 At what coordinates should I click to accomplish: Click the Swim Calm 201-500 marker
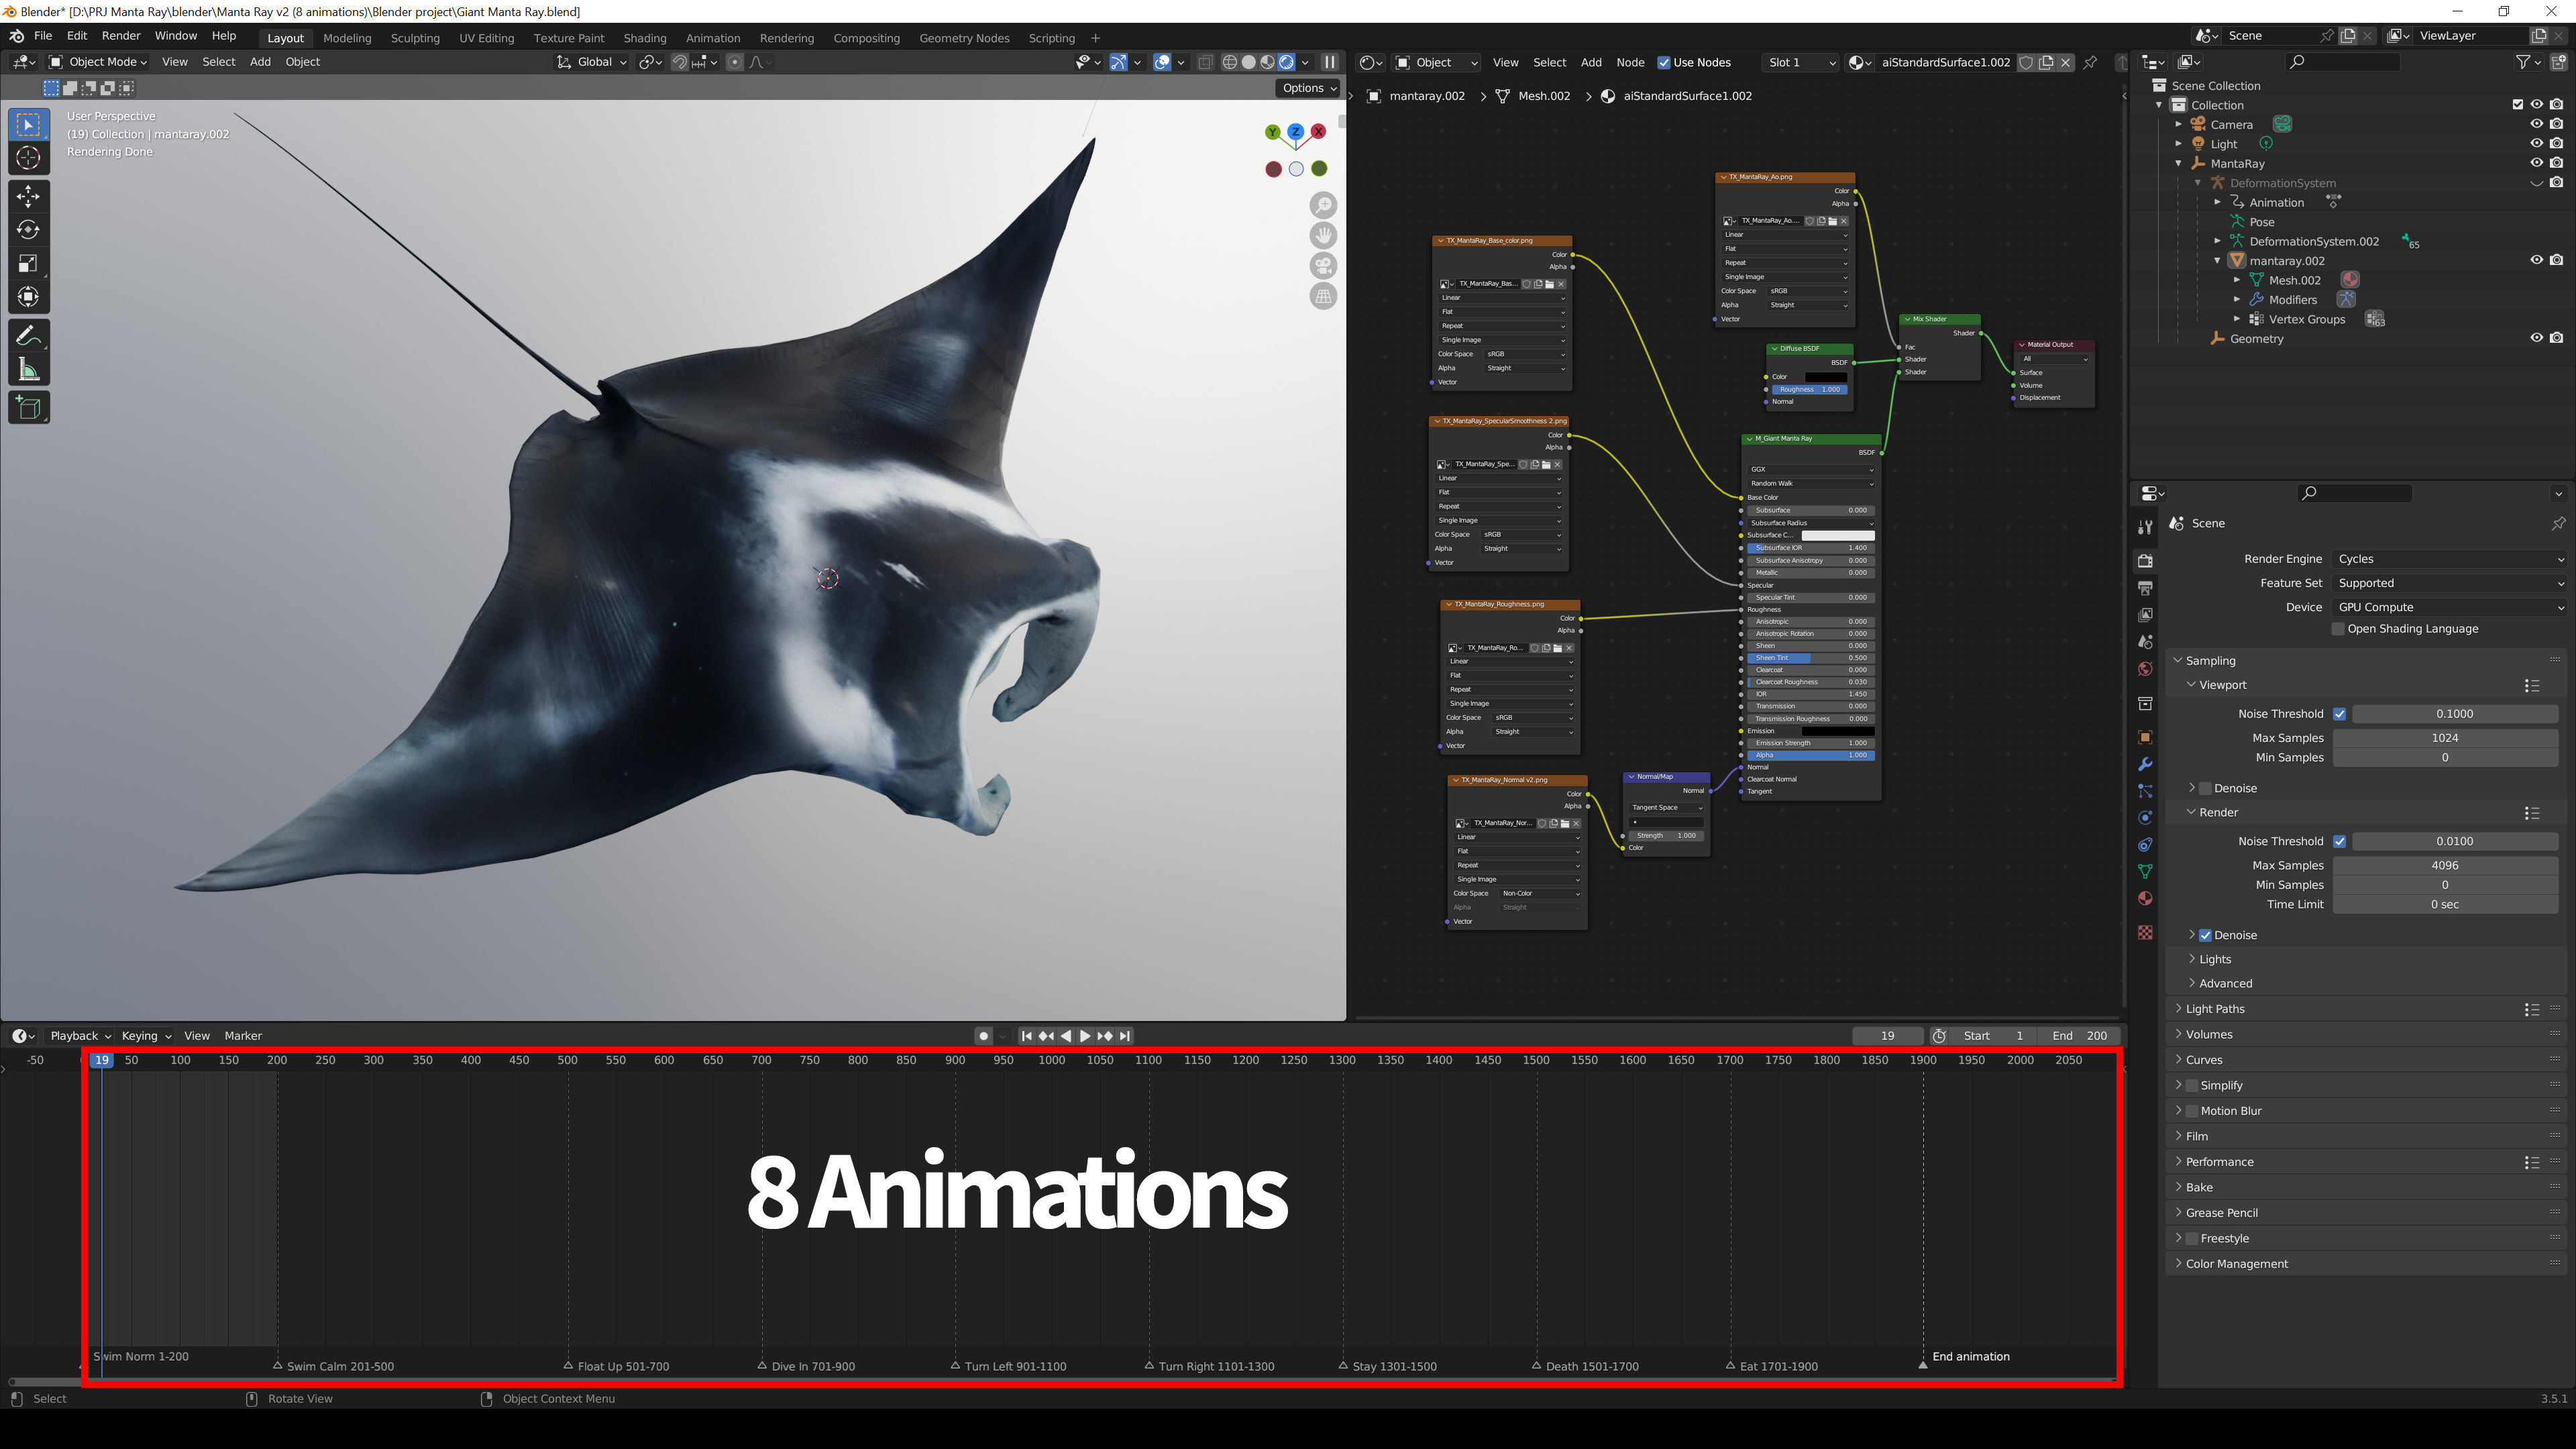pyautogui.click(x=278, y=1365)
